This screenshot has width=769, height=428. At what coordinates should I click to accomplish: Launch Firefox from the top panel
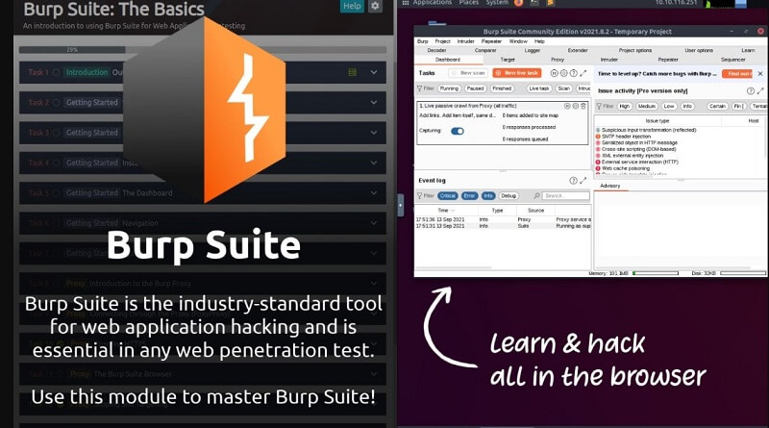[519, 3]
